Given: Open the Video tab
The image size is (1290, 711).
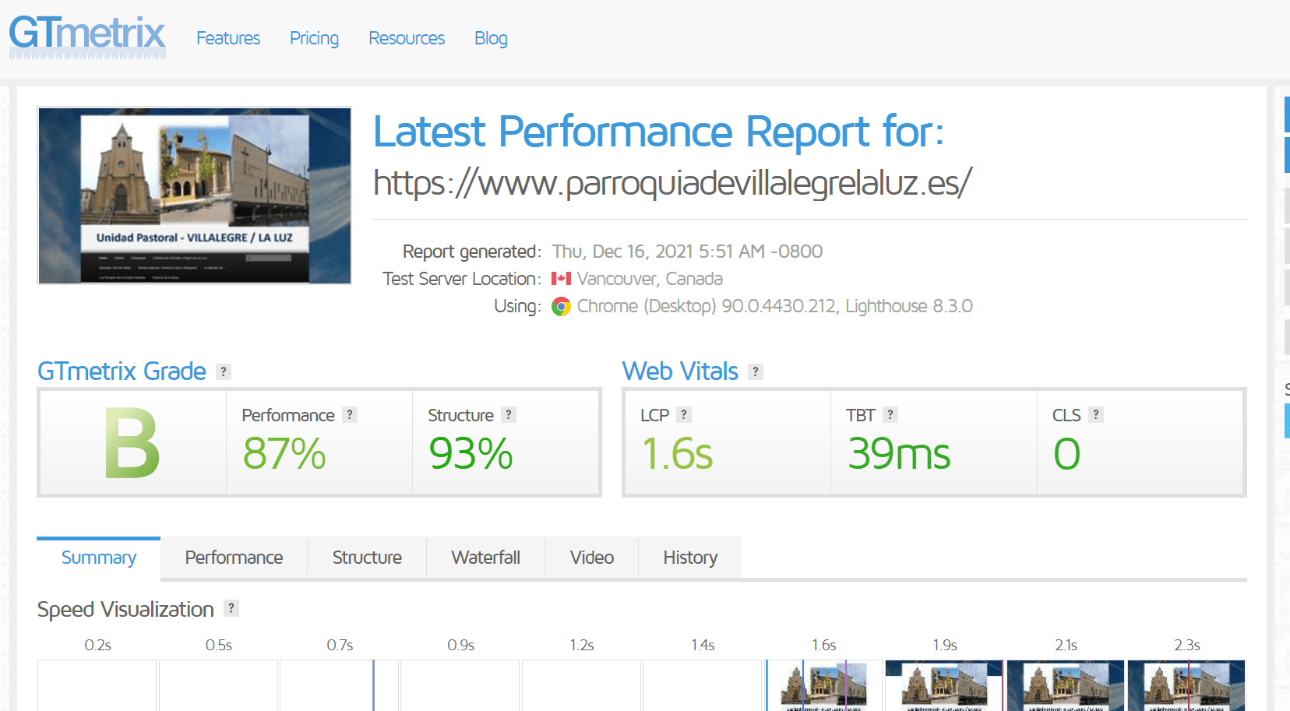Looking at the screenshot, I should point(592,558).
